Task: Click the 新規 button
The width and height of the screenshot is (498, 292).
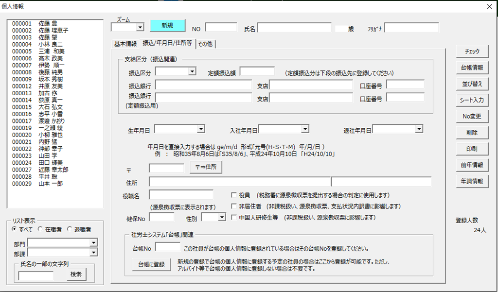Action: coord(167,26)
